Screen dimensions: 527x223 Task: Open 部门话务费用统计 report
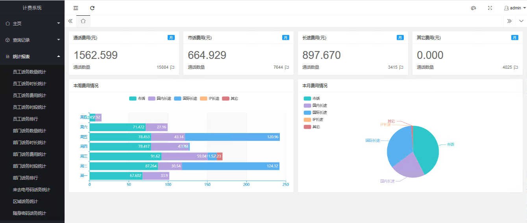[29, 154]
